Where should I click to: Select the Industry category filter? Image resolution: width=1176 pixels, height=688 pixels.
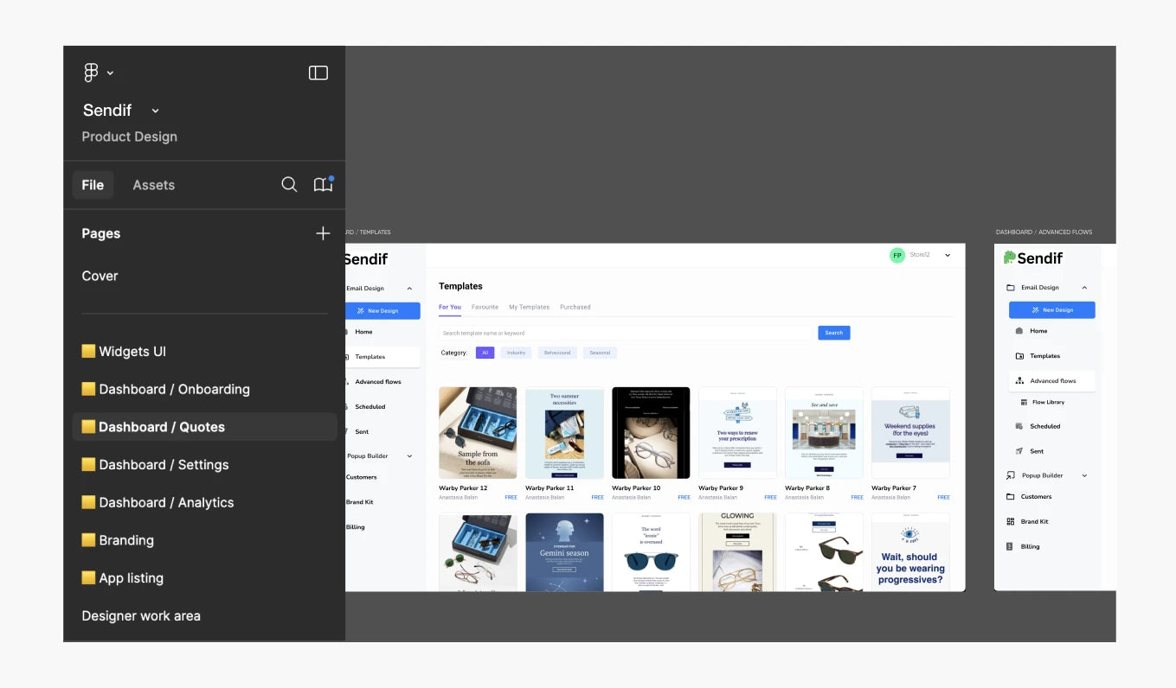(516, 353)
